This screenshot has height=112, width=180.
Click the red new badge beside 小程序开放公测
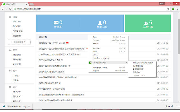pyautogui.click(x=67, y=43)
